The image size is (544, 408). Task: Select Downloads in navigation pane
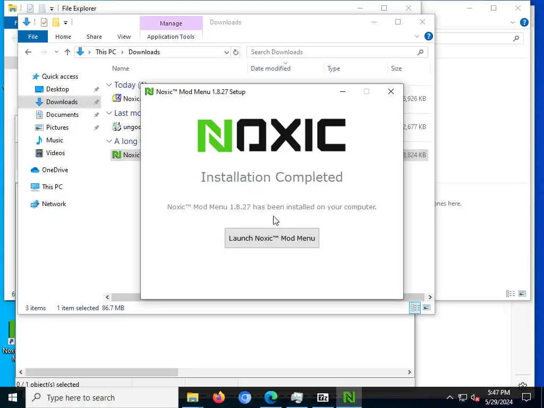62,101
